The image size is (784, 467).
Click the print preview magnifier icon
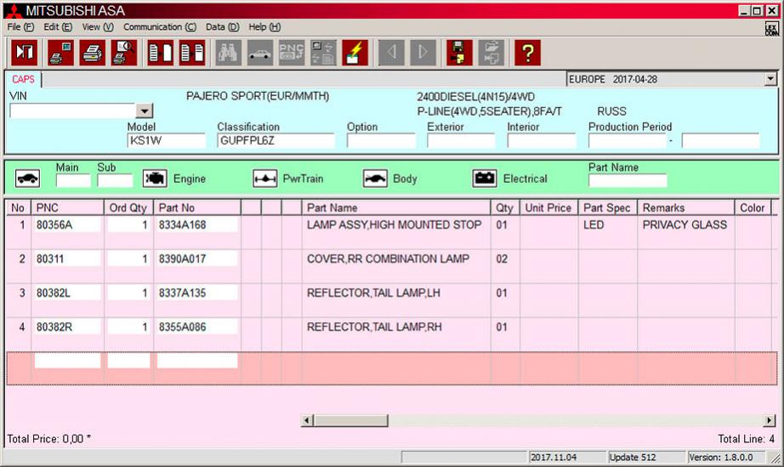[x=124, y=53]
